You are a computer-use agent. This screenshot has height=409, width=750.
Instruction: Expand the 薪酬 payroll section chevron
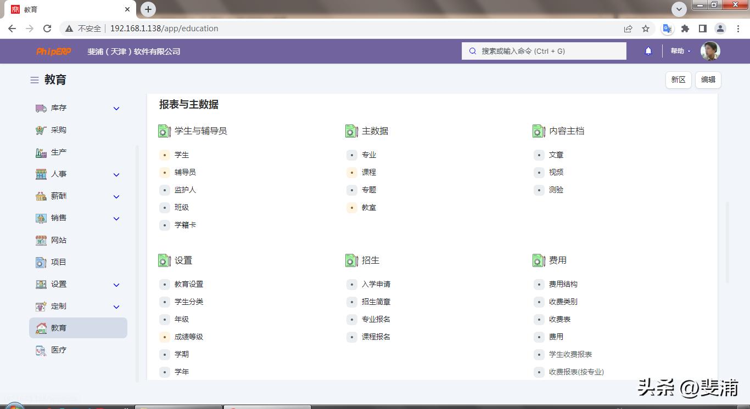(x=116, y=196)
